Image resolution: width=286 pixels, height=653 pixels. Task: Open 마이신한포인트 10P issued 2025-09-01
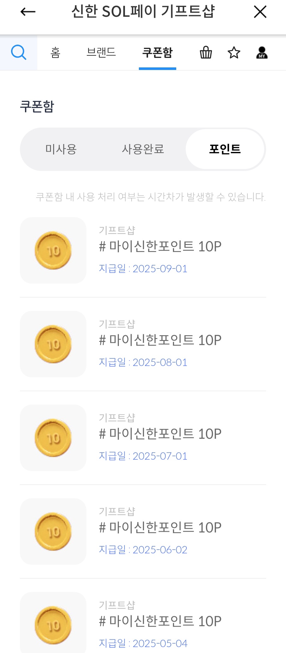pos(160,247)
